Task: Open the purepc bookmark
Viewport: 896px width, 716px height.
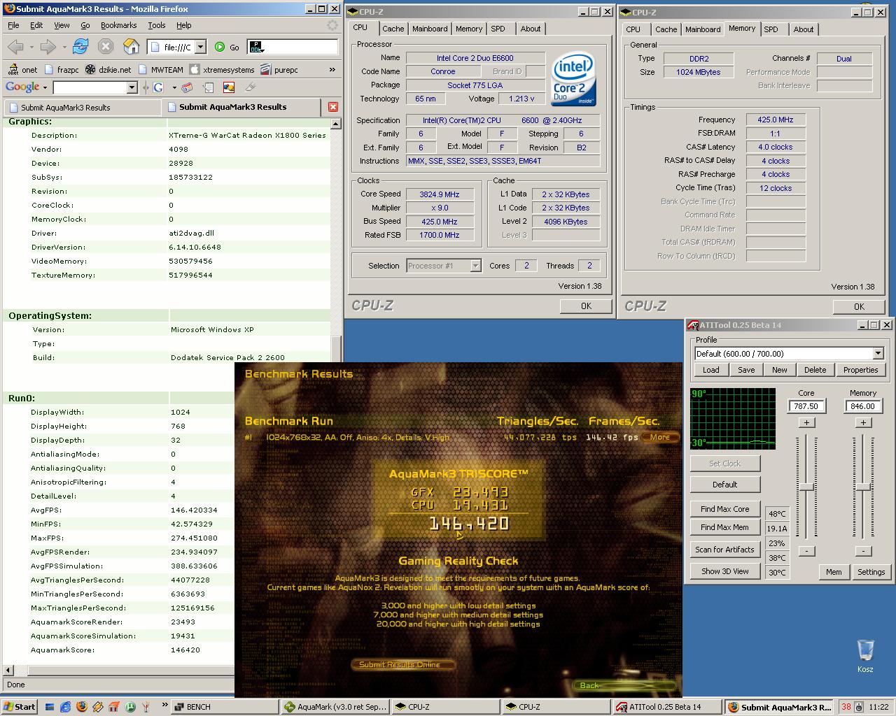Action: 279,69
